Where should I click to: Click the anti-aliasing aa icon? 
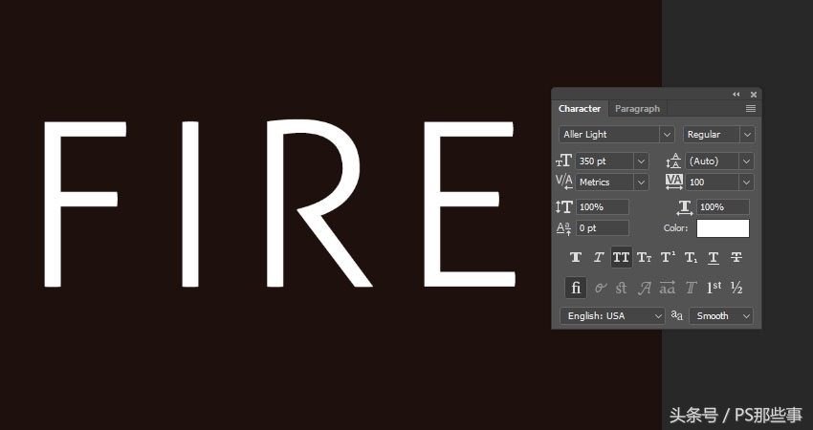pyautogui.click(x=676, y=315)
